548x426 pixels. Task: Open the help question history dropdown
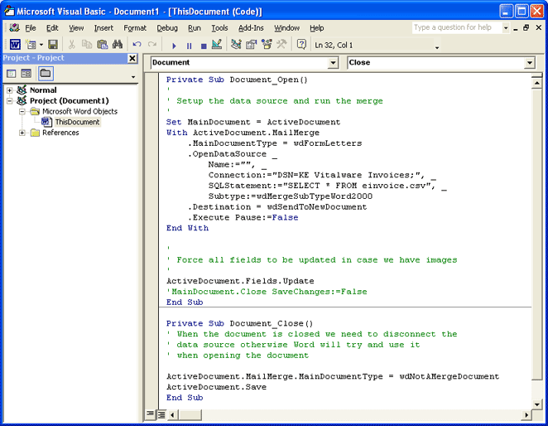[x=506, y=28]
